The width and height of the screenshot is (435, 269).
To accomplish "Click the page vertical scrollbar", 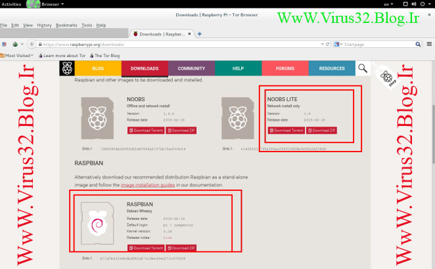I will pyautogui.click(x=433, y=134).
